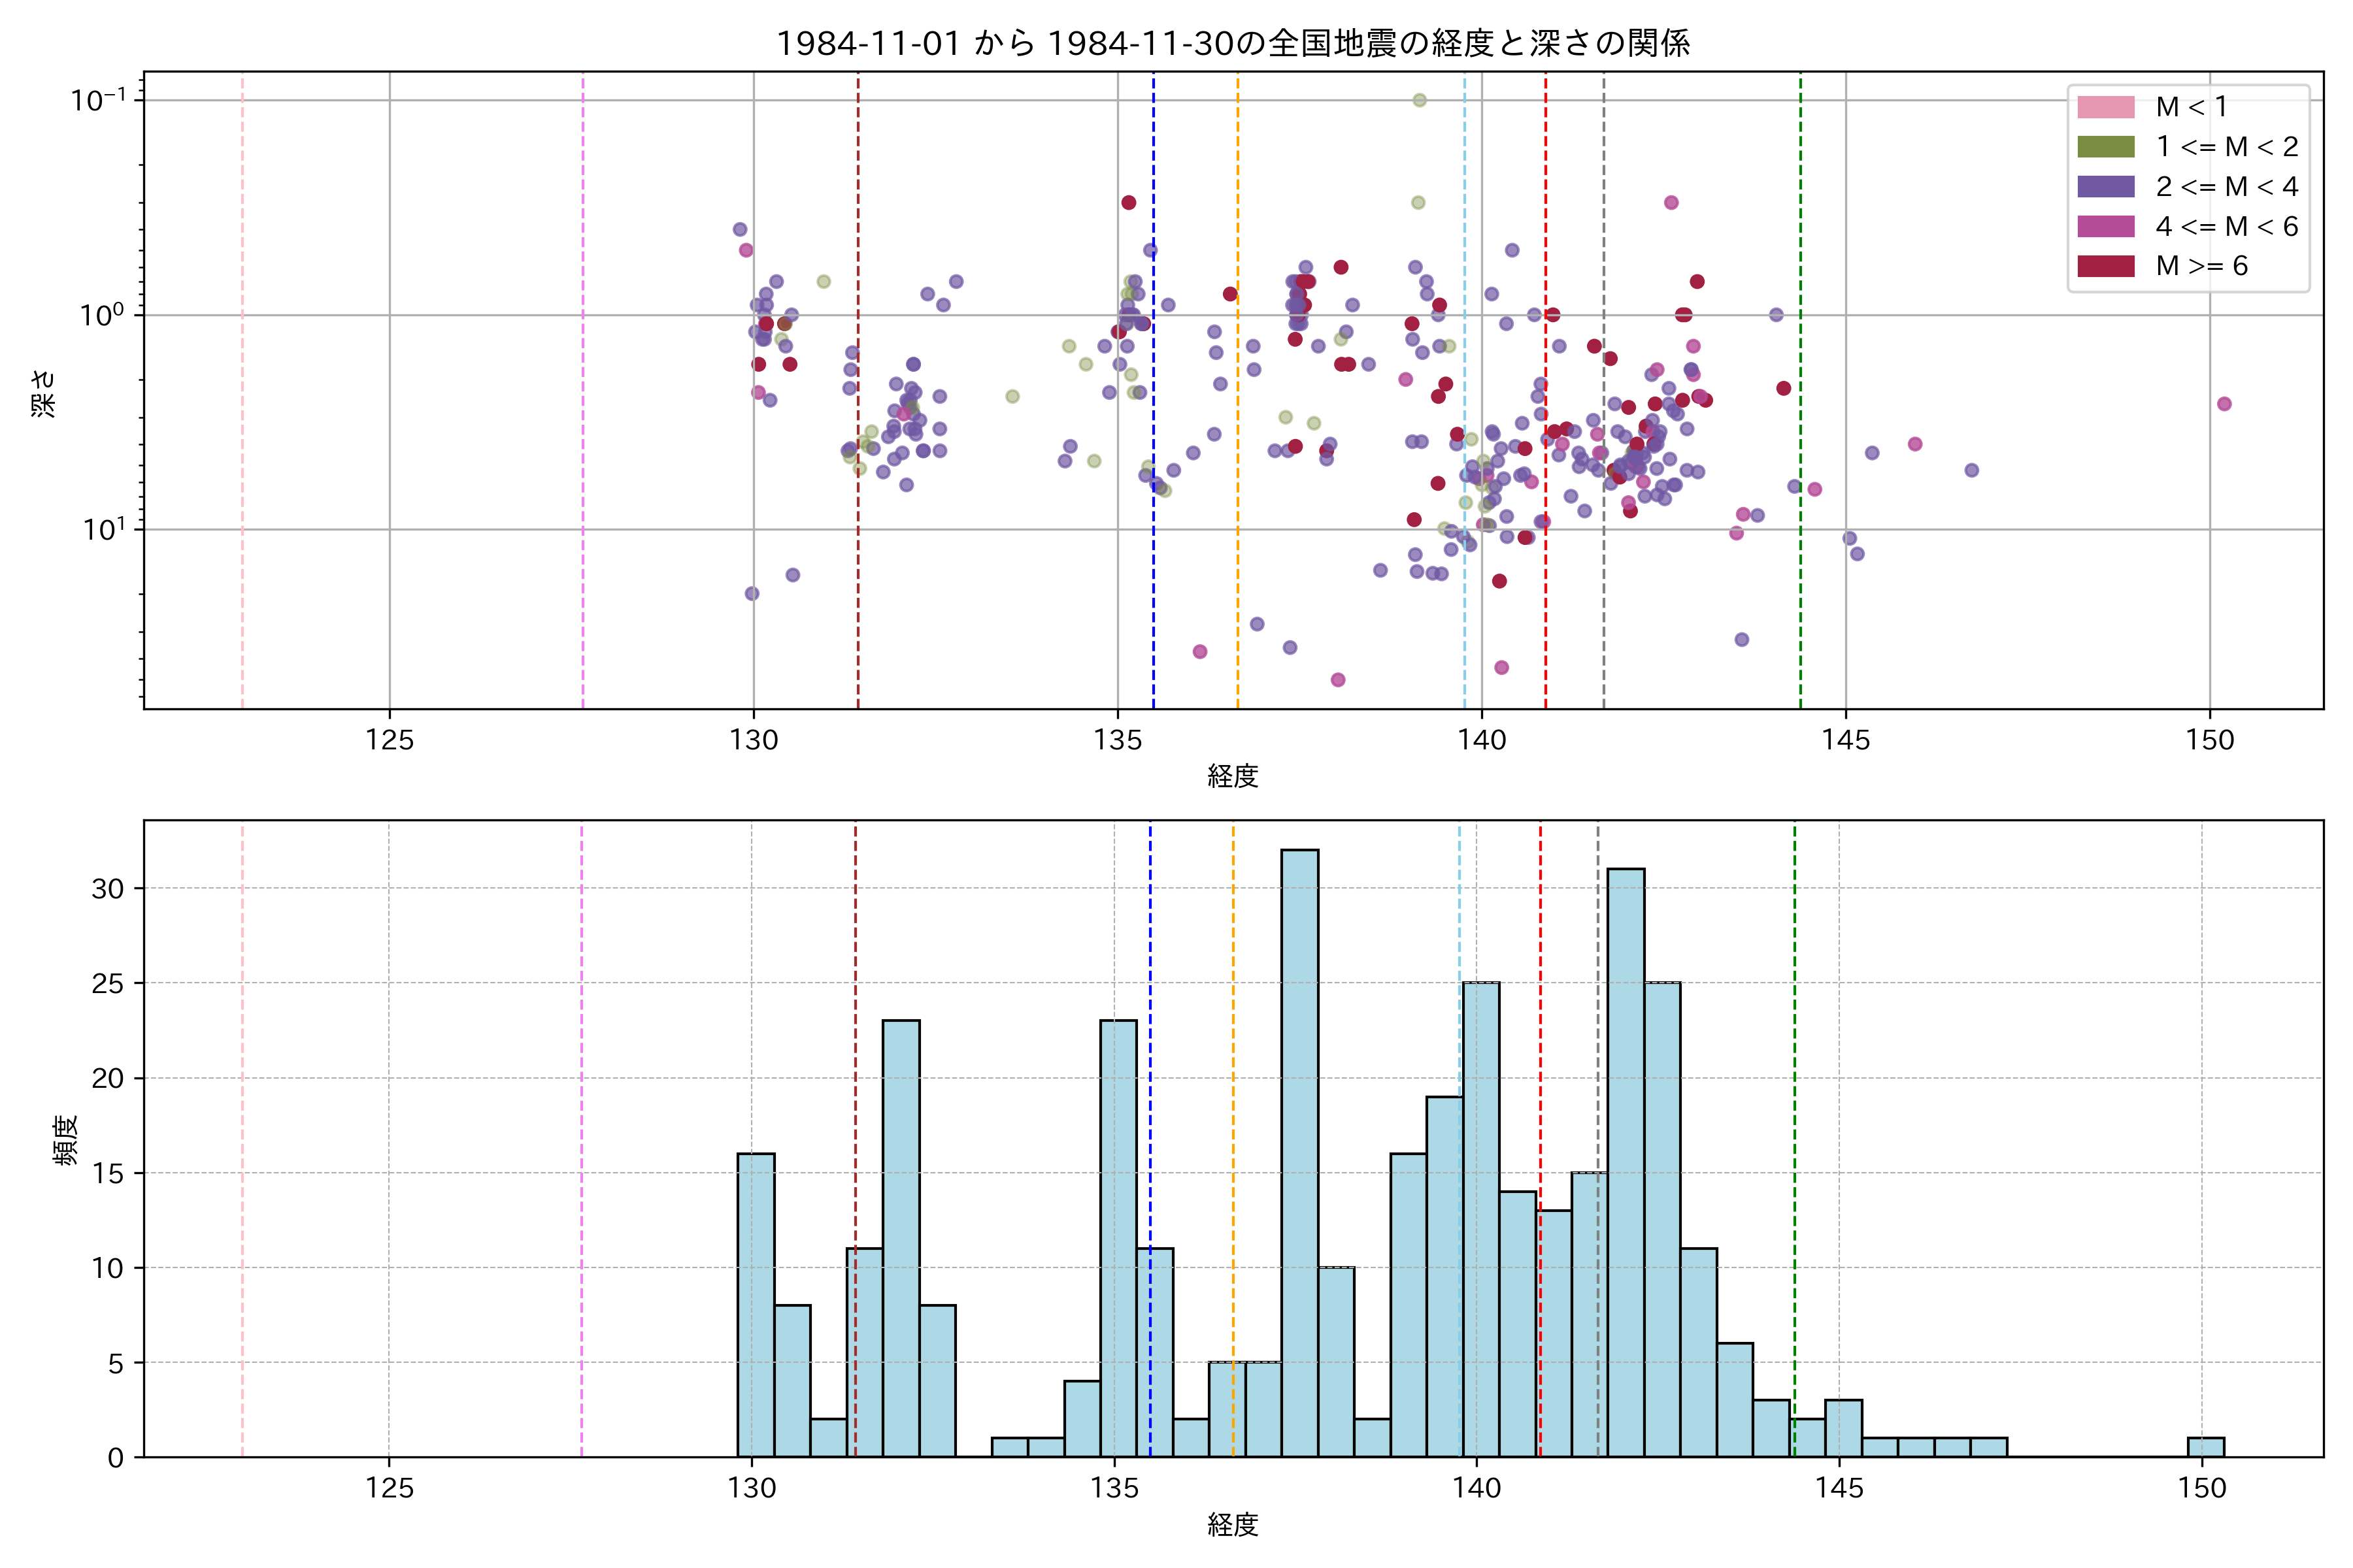Click the chart title above the scatter plot
Viewport: 2353px width, 1568px height.
pos(1233,43)
